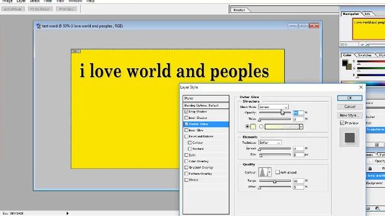
Task: Click the Size pixel value field
Action: pyautogui.click(x=298, y=155)
